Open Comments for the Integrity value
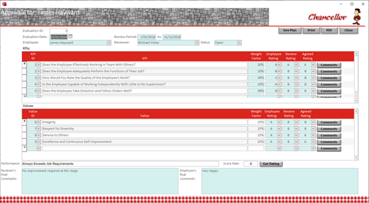This screenshot has width=369, height=203. pos(328,123)
